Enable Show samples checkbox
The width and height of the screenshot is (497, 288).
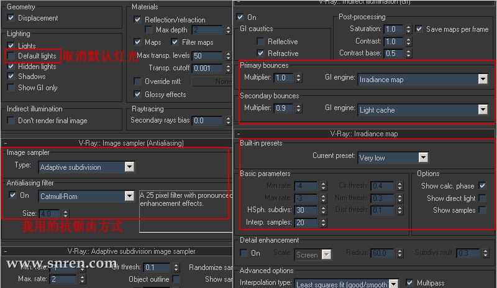pos(483,210)
